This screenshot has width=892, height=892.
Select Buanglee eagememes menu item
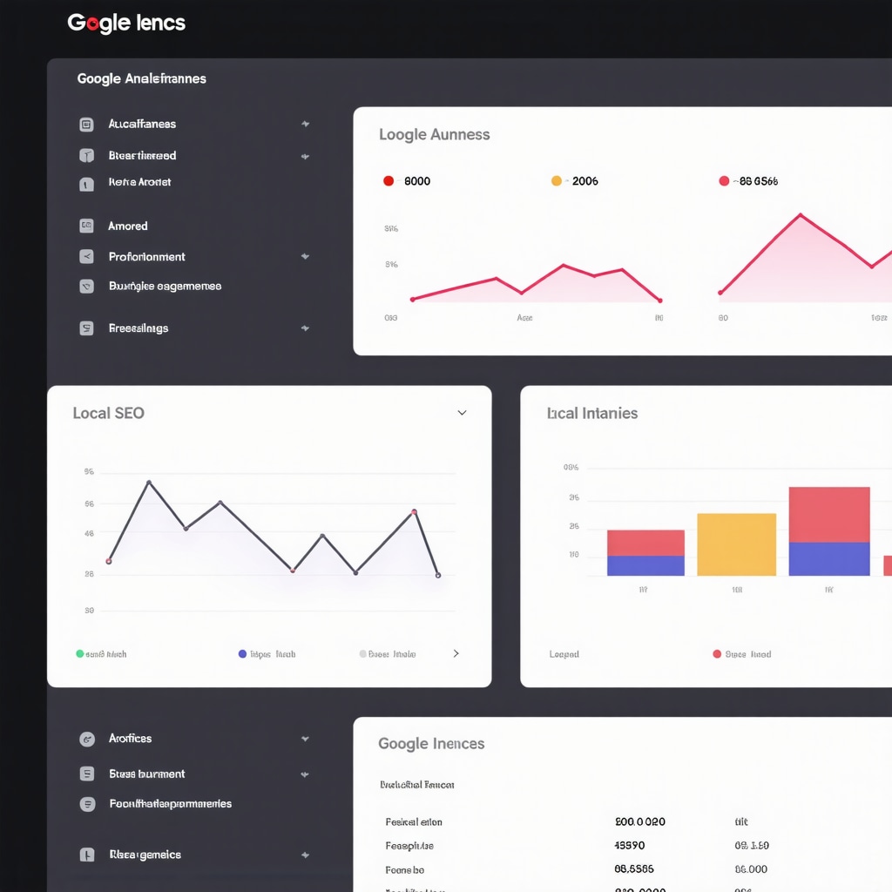(x=165, y=286)
